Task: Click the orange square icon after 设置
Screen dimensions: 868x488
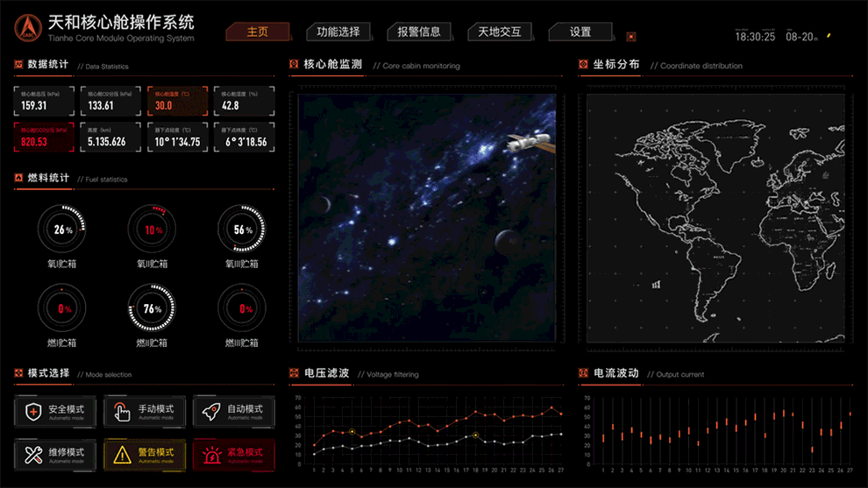Action: 631,37
